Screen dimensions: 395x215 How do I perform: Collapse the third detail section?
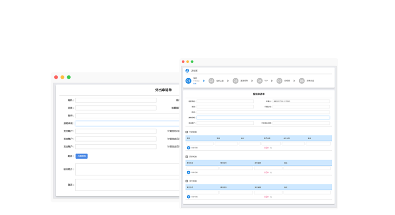point(187,181)
